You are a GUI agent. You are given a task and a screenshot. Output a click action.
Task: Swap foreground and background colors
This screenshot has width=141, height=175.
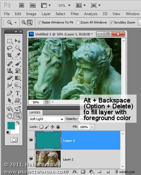[18, 123]
